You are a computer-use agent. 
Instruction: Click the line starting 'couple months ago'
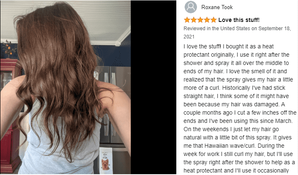pyautogui.click(x=240, y=113)
